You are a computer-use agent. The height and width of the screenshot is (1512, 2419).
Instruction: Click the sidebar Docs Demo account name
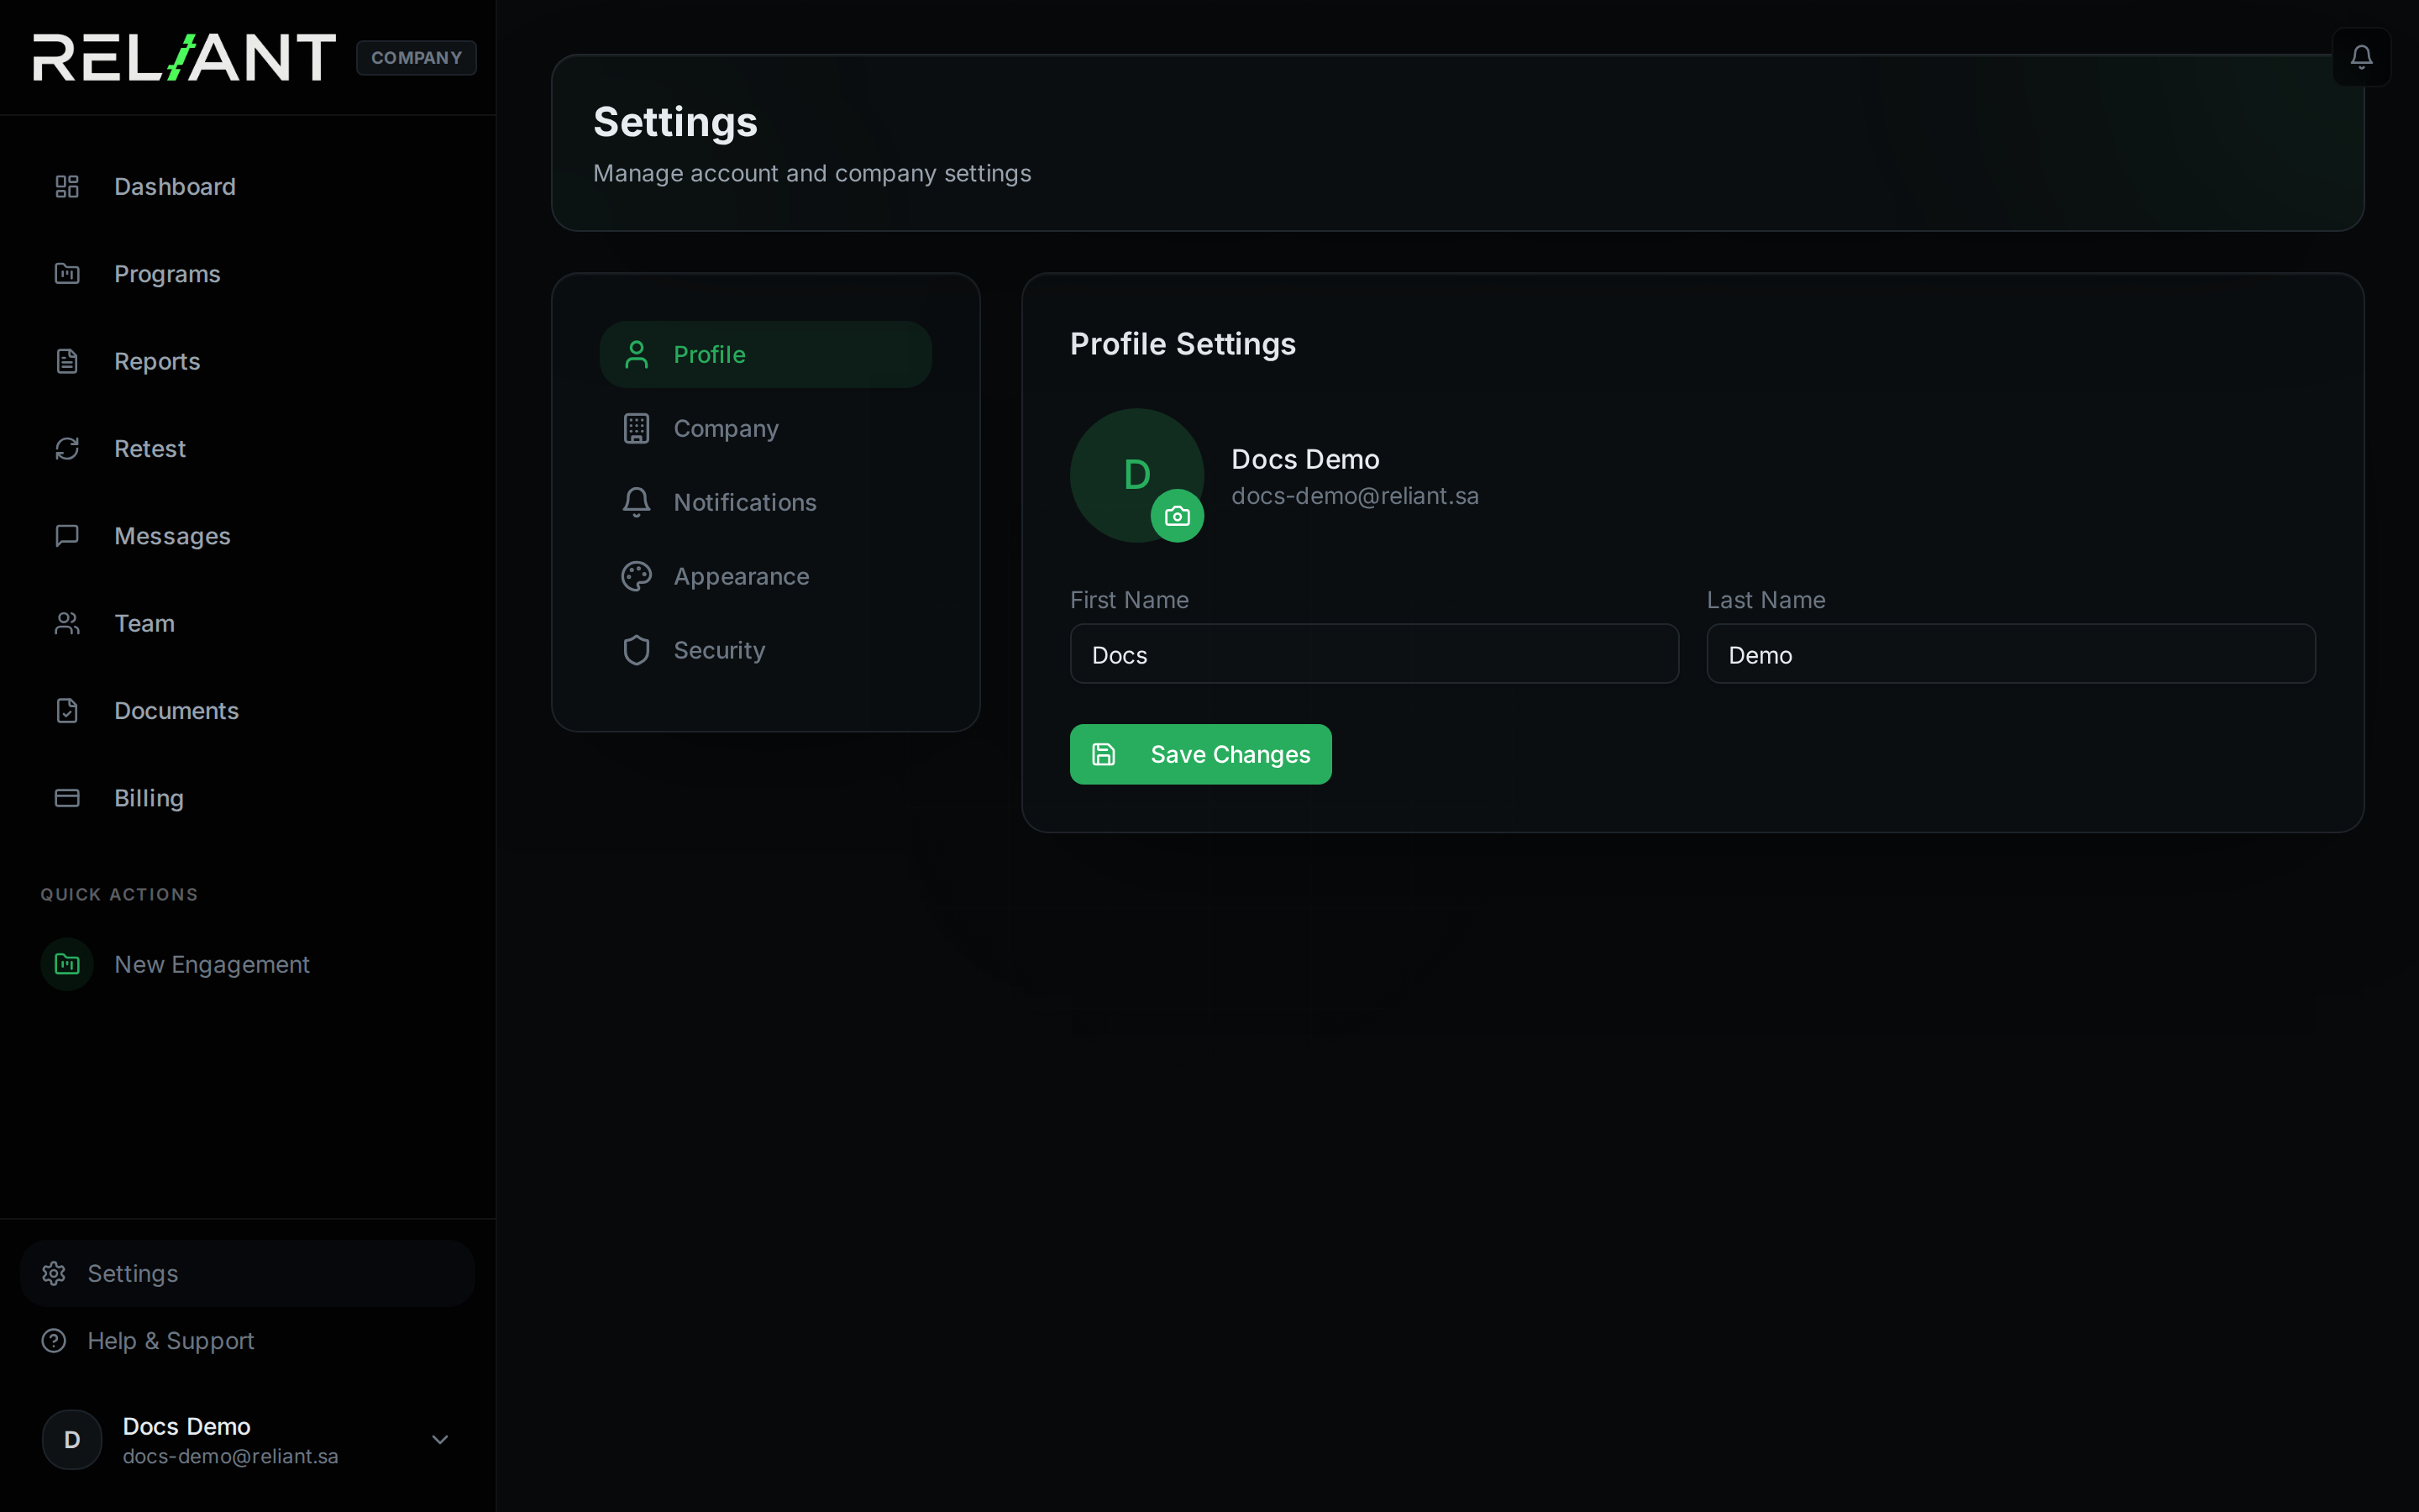coord(187,1426)
